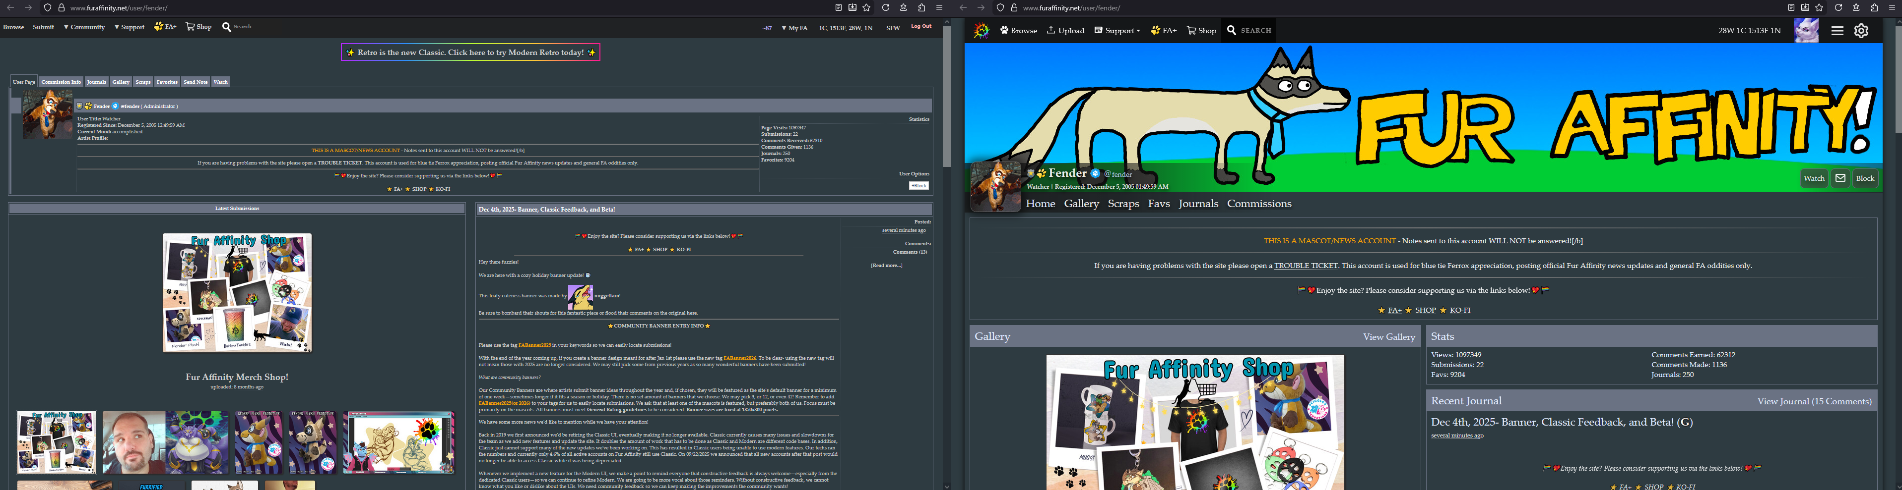Click the tracking protection shield in left browser
The height and width of the screenshot is (490, 1902).
click(47, 8)
